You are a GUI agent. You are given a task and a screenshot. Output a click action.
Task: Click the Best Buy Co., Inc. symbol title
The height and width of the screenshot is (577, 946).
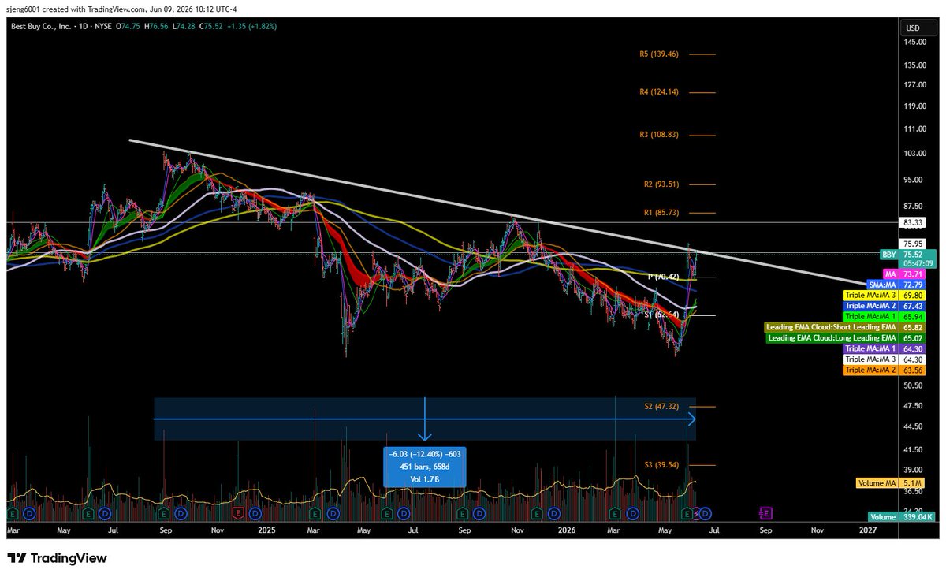(x=42, y=26)
